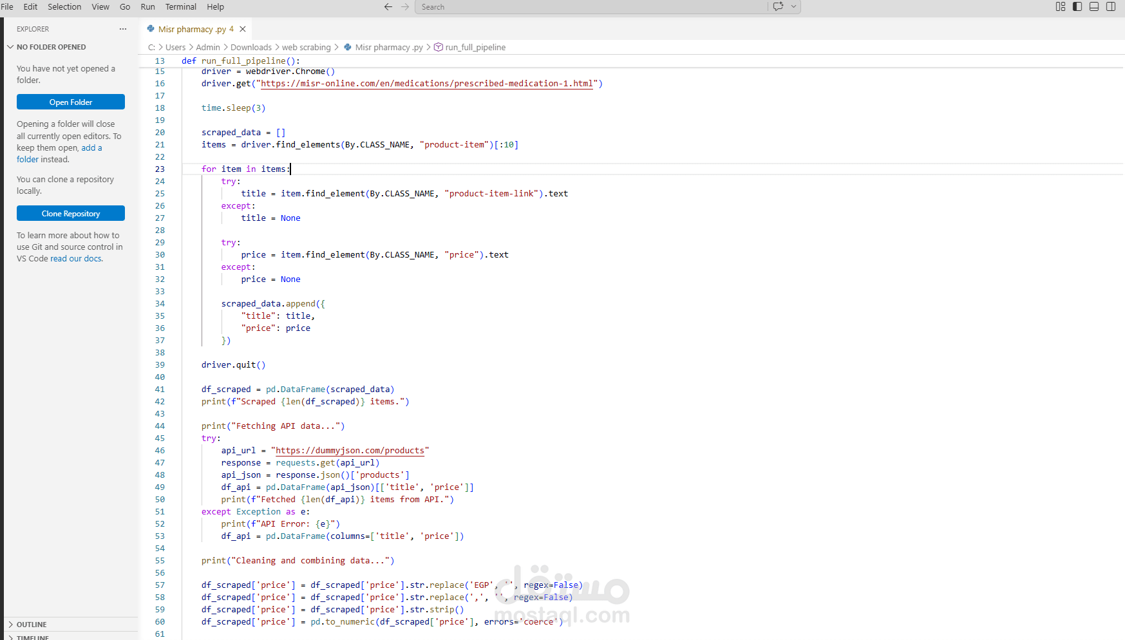Click line number 13 in gutter
The width and height of the screenshot is (1125, 640).
pyautogui.click(x=160, y=61)
